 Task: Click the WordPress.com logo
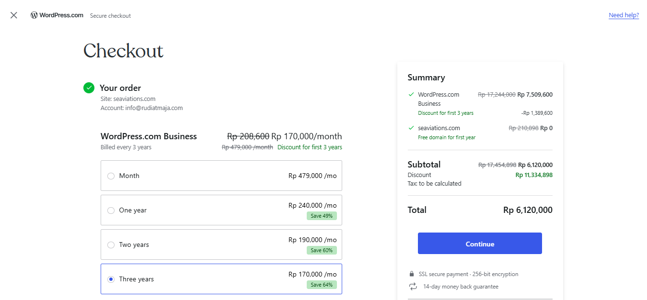57,15
